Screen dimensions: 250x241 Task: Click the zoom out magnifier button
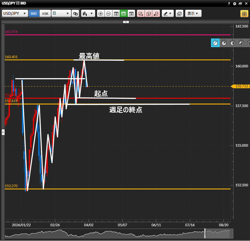click(108, 14)
